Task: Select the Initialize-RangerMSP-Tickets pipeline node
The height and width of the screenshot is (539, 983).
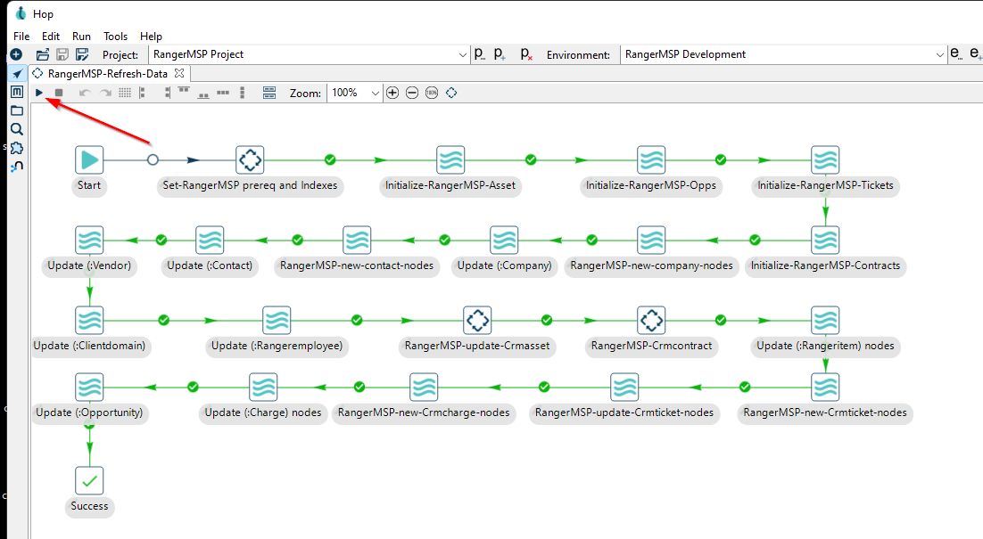Action: [x=825, y=160]
